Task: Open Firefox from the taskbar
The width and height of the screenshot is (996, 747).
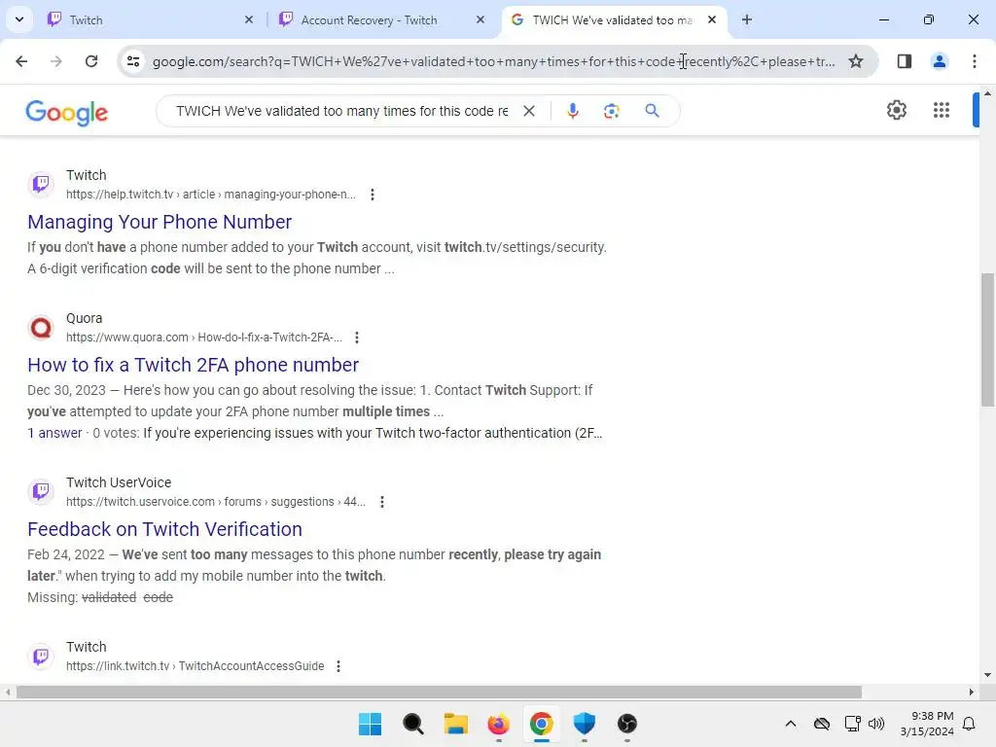Action: pos(499,724)
